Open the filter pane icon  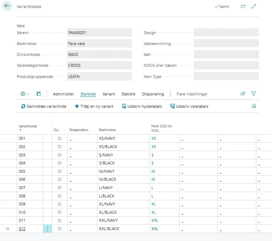click(254, 94)
